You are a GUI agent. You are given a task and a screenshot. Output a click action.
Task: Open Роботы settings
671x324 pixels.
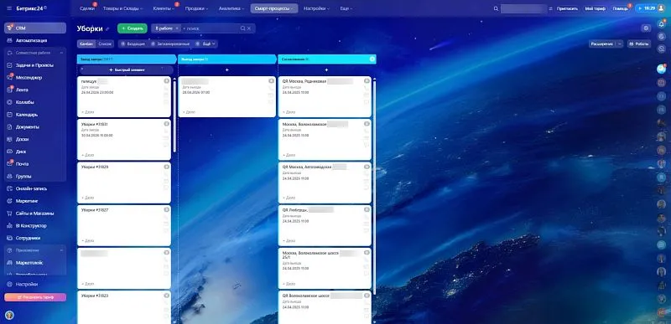639,44
